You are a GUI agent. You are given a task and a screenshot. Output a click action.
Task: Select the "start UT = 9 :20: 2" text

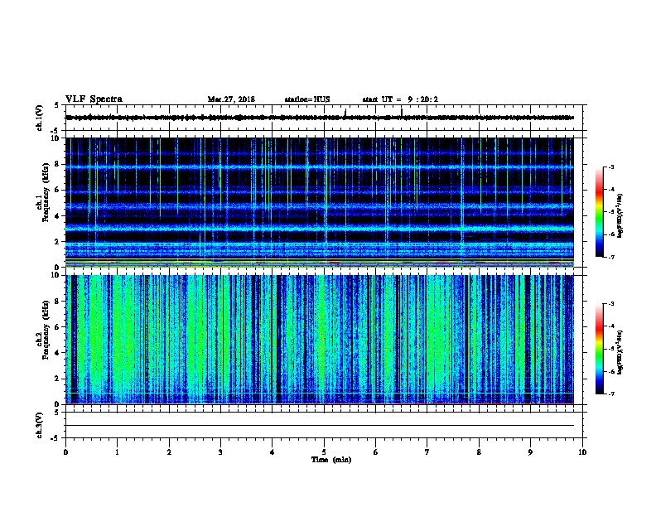tap(400, 99)
